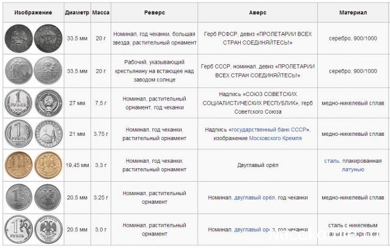Click «двуглавый орёл» link in 3,25 г row
390x249 pixels.
click(x=254, y=198)
